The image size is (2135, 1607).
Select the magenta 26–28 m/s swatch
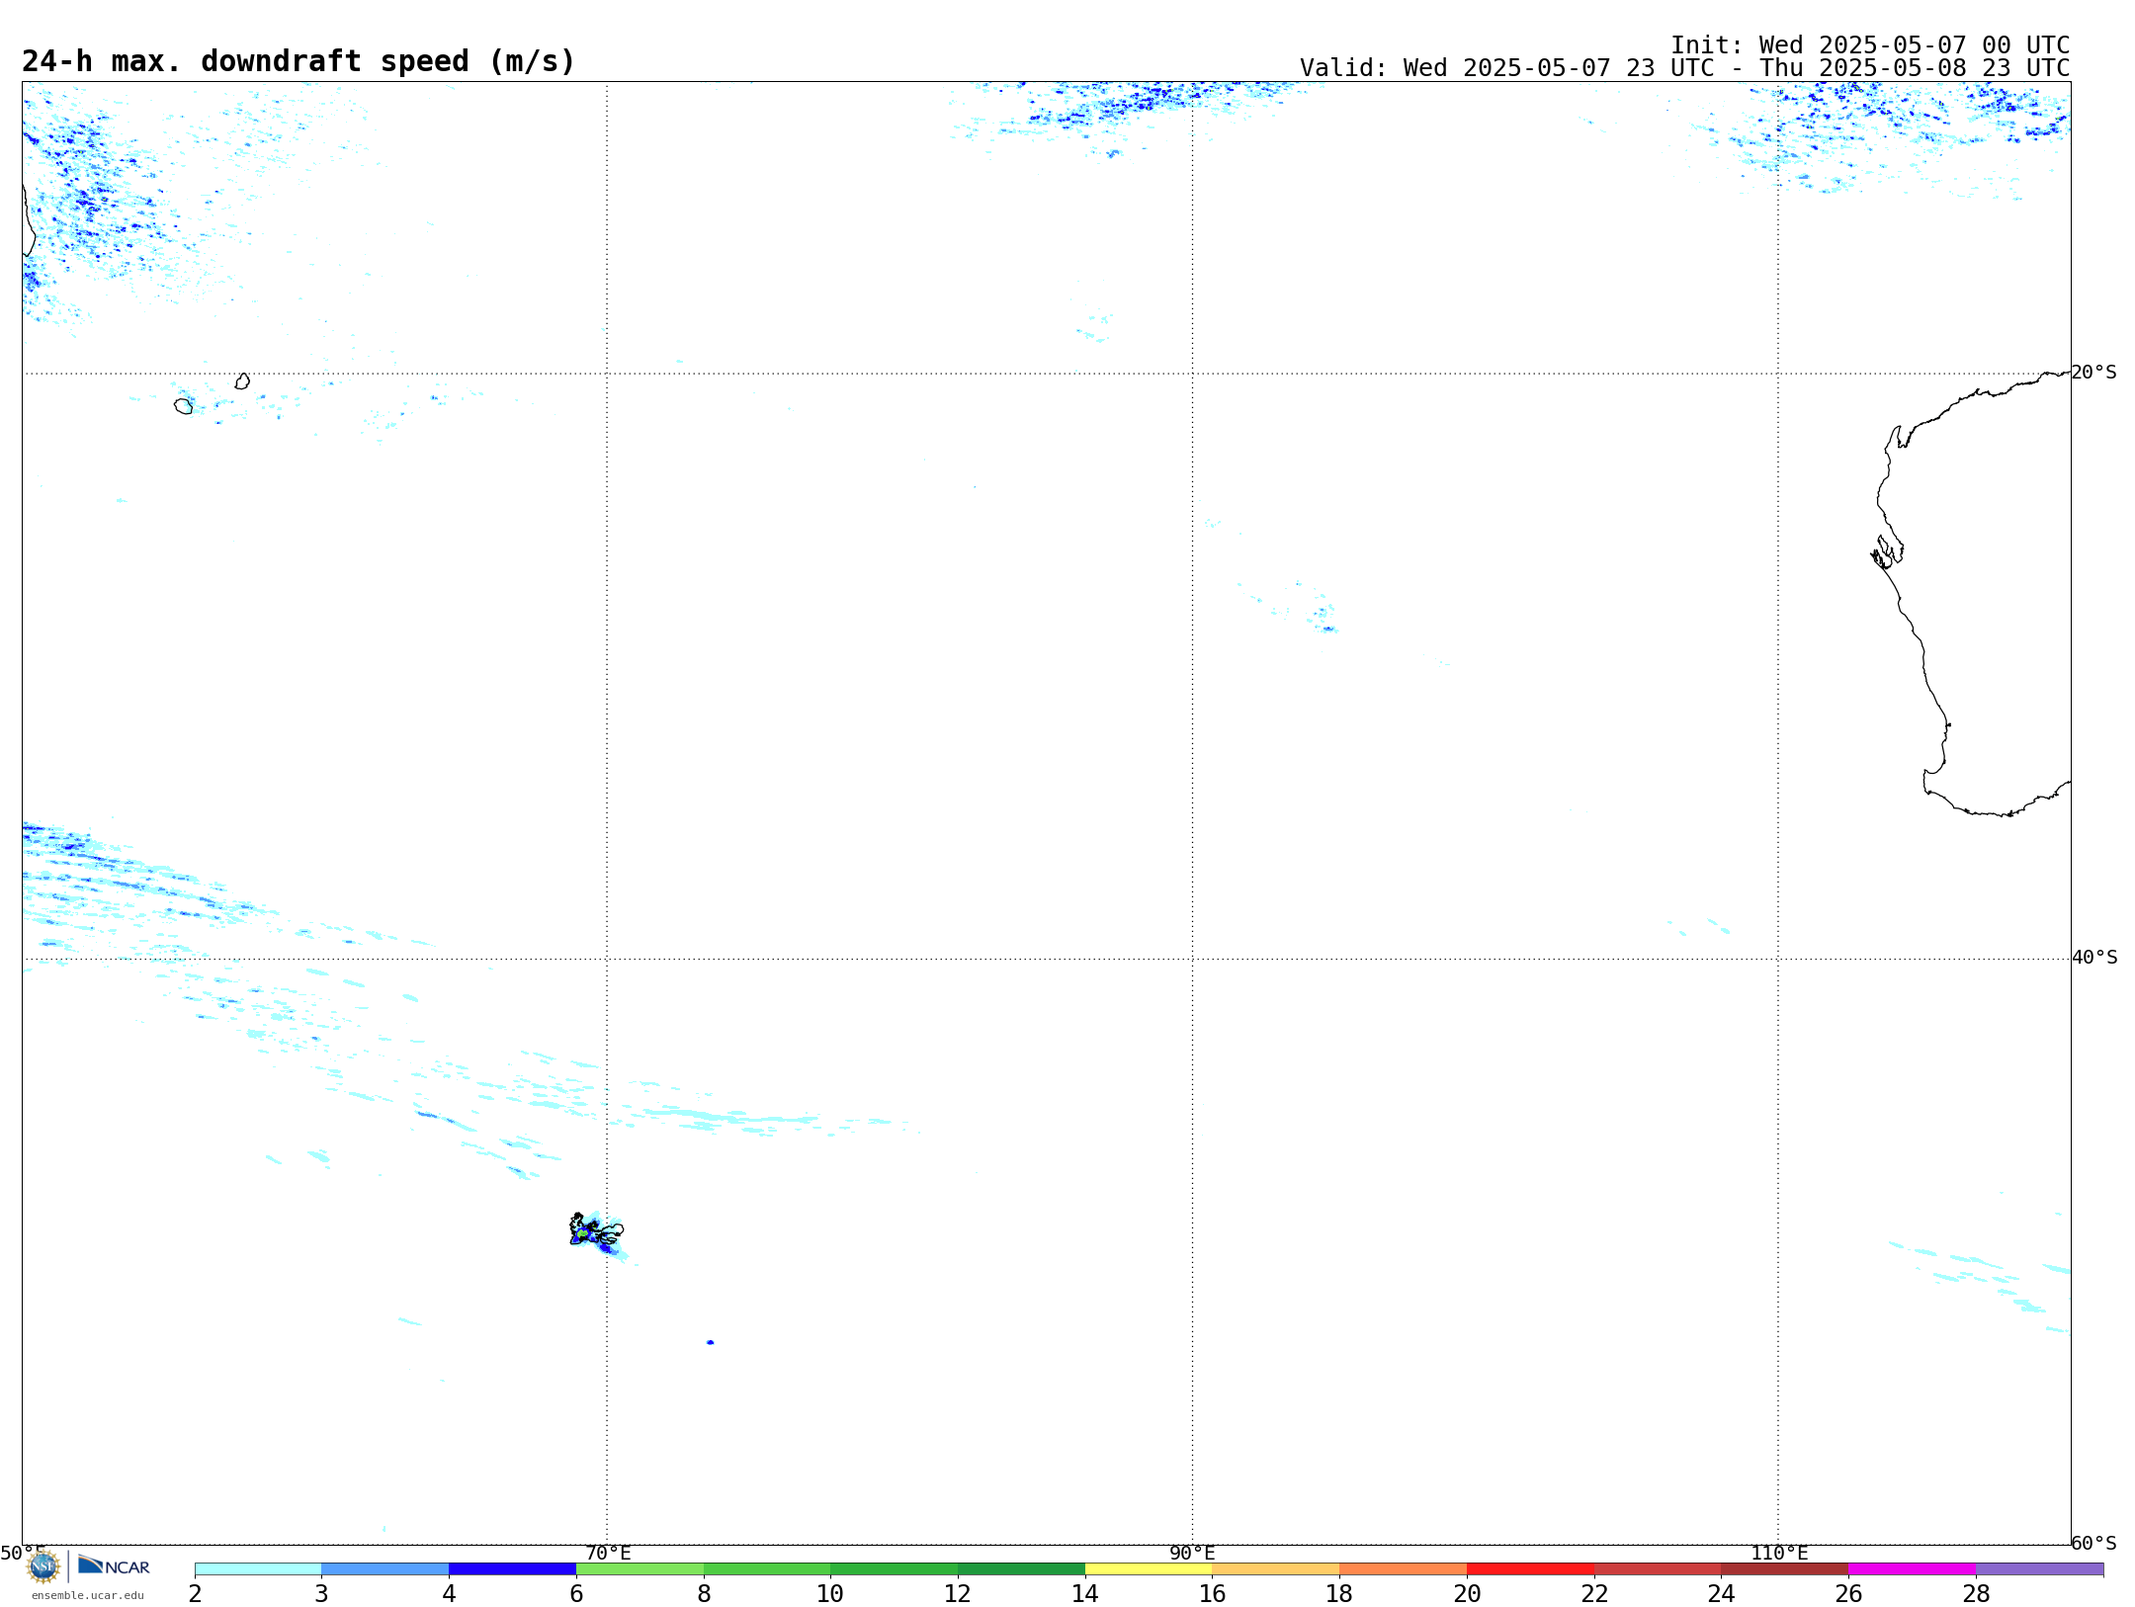click(1913, 1569)
